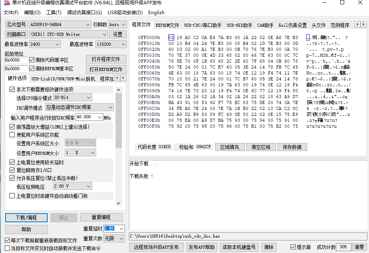Click 清零 button next to success count
The image size is (369, 253).
360,247
